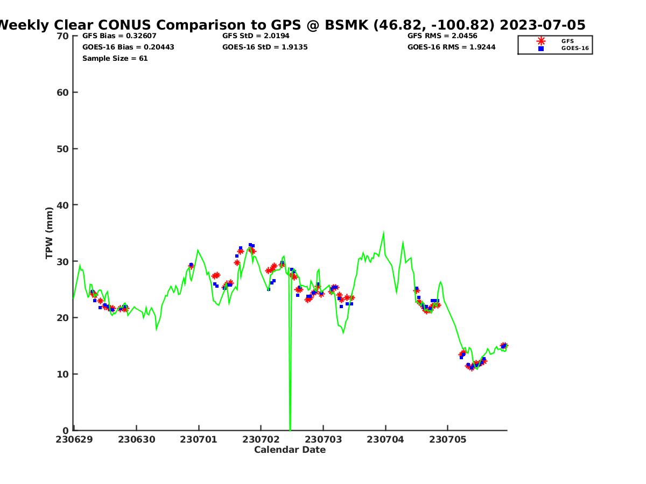Click the 230702 x-axis tick label
The height and width of the screenshot is (484, 646).
(261, 439)
